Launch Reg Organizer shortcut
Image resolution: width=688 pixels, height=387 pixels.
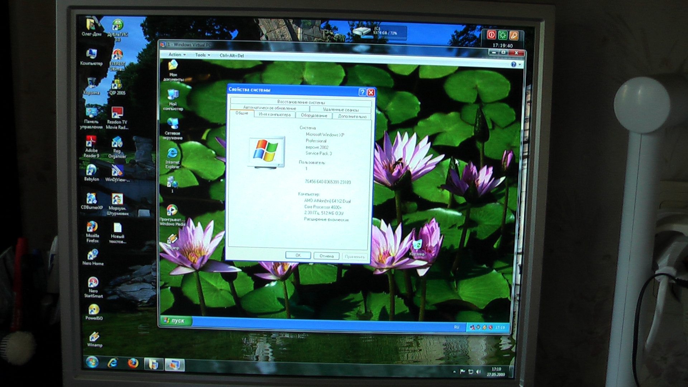pos(117,147)
